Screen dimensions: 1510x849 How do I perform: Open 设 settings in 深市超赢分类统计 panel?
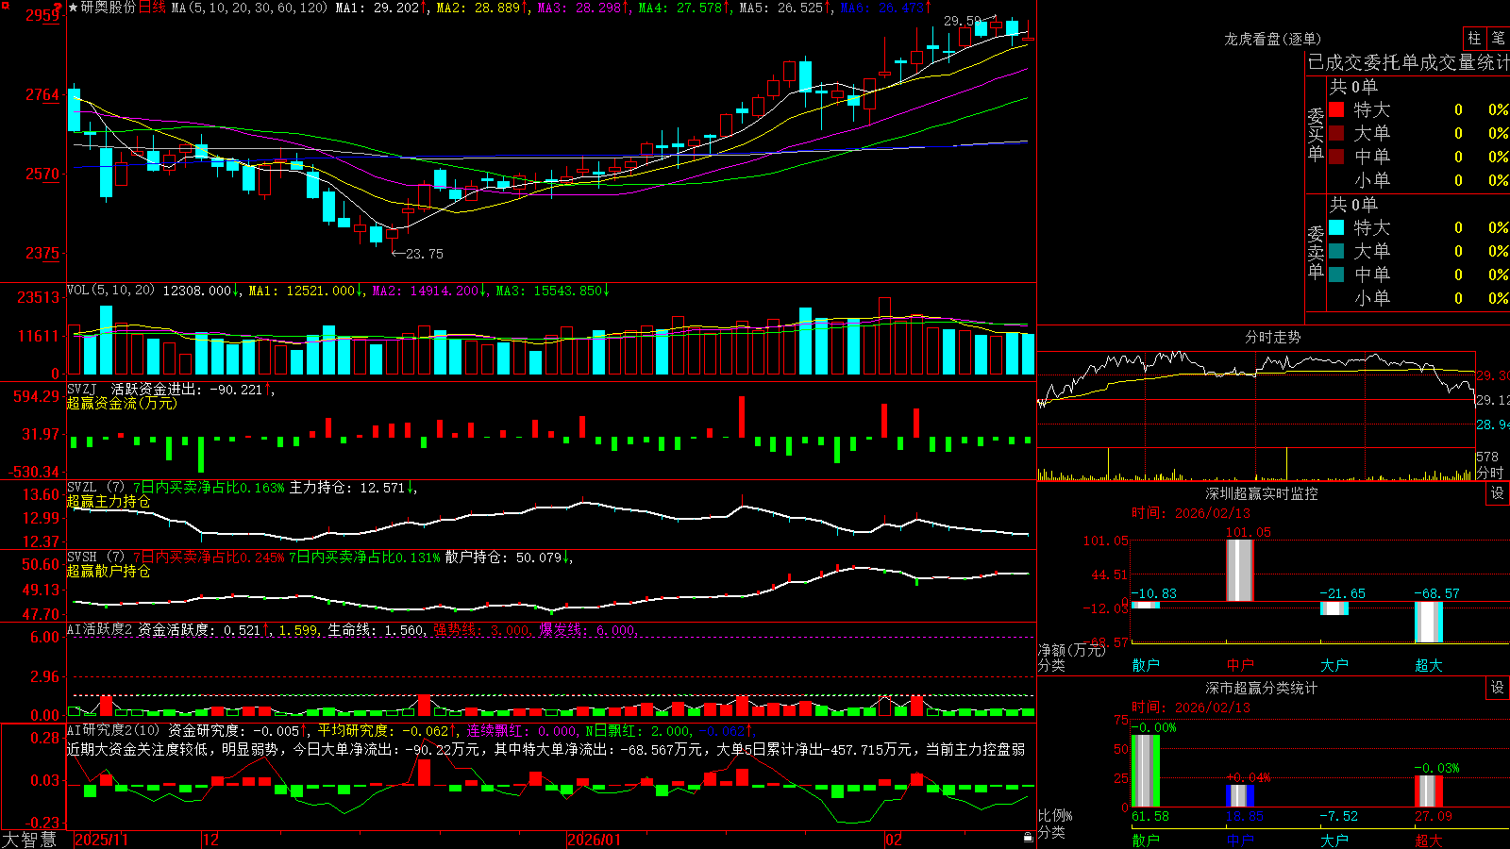pos(1498,688)
